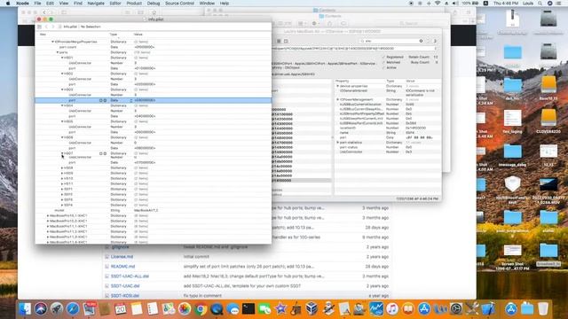Image resolution: width=568 pixels, height=319 pixels.
Task: Open the Editor menu
Action: (115, 4)
